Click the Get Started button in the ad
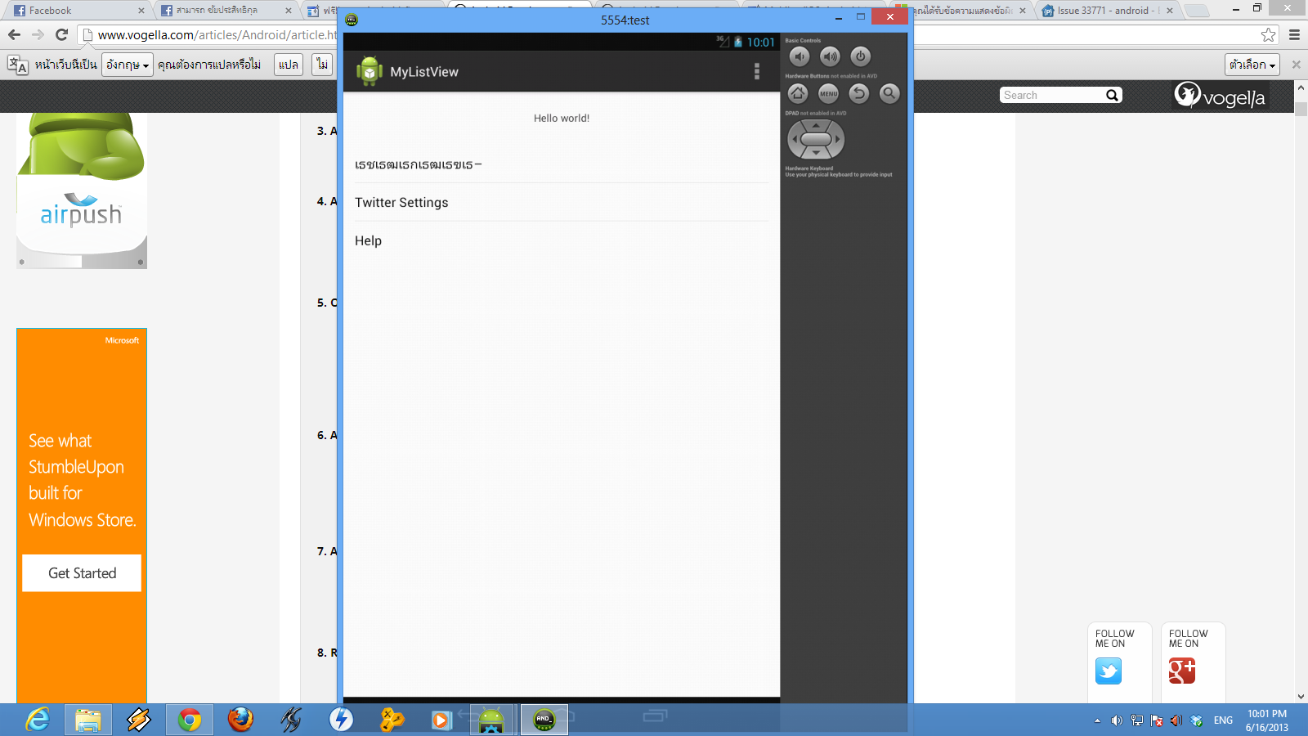Image resolution: width=1308 pixels, height=736 pixels. 82,573
